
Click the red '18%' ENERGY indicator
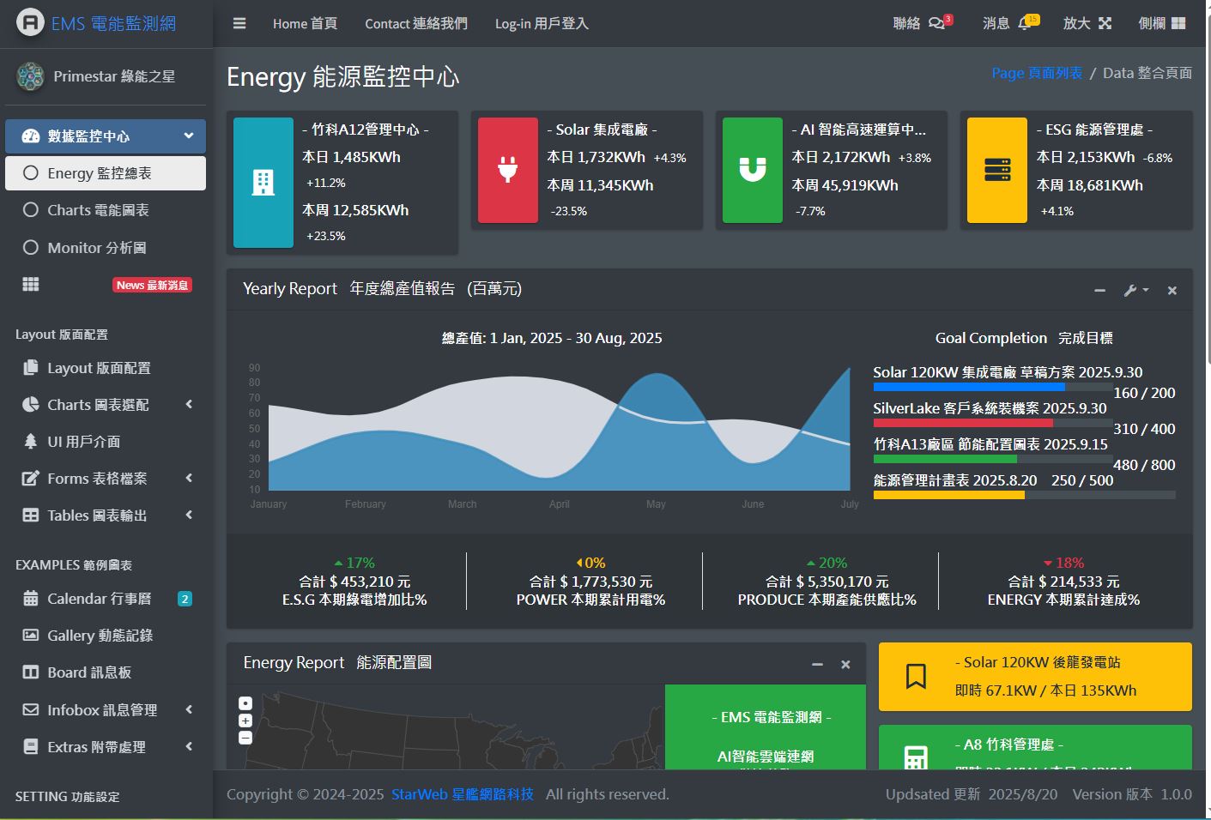[1063, 563]
